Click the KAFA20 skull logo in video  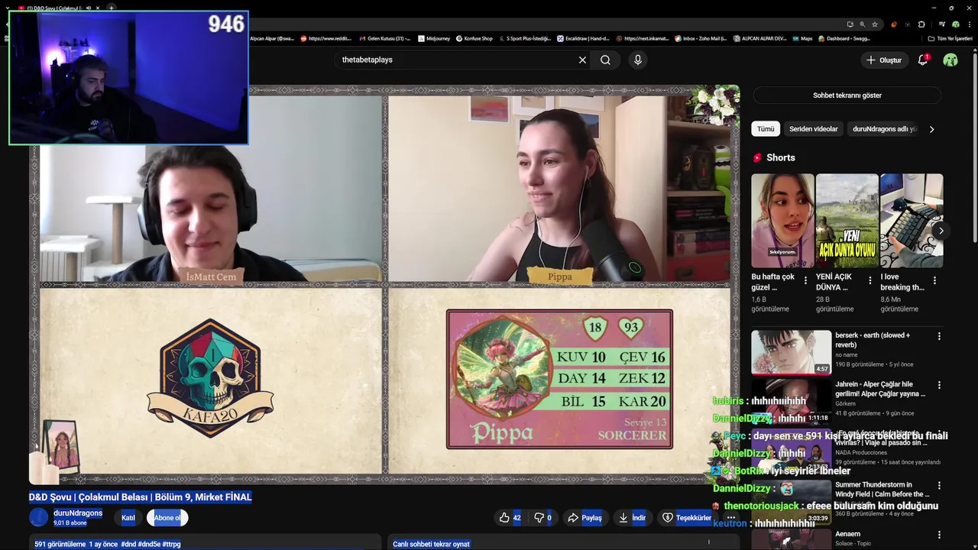pos(210,378)
